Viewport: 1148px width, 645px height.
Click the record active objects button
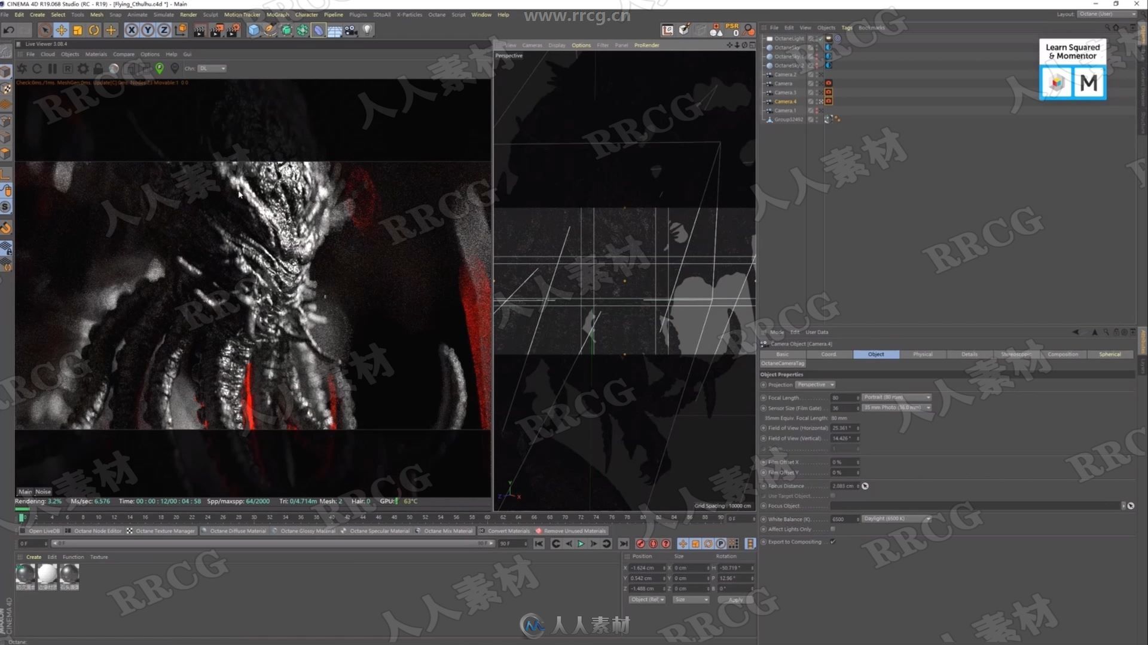click(640, 543)
